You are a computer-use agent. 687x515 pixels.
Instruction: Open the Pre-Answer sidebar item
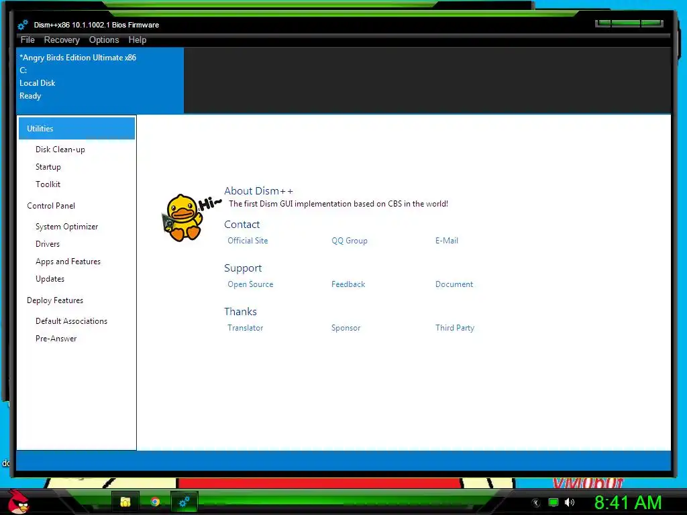point(56,339)
